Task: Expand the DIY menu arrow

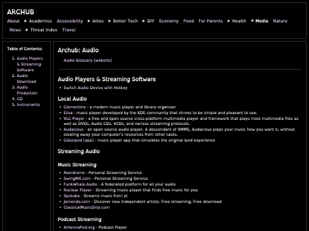Action: point(144,21)
